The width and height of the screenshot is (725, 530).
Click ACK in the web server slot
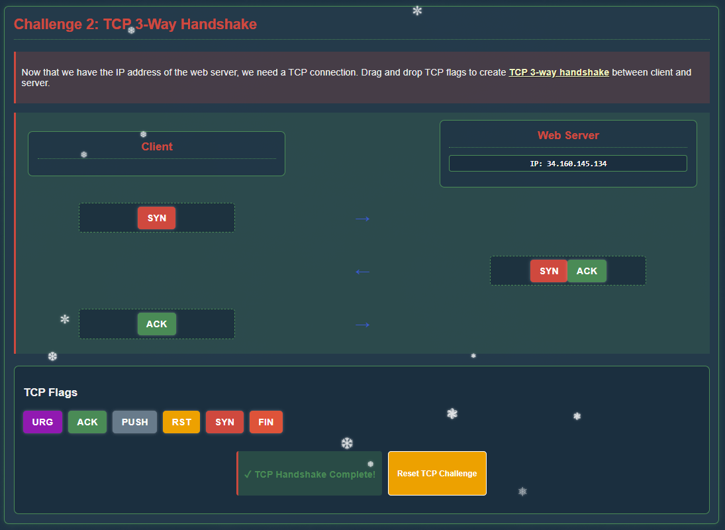(587, 271)
